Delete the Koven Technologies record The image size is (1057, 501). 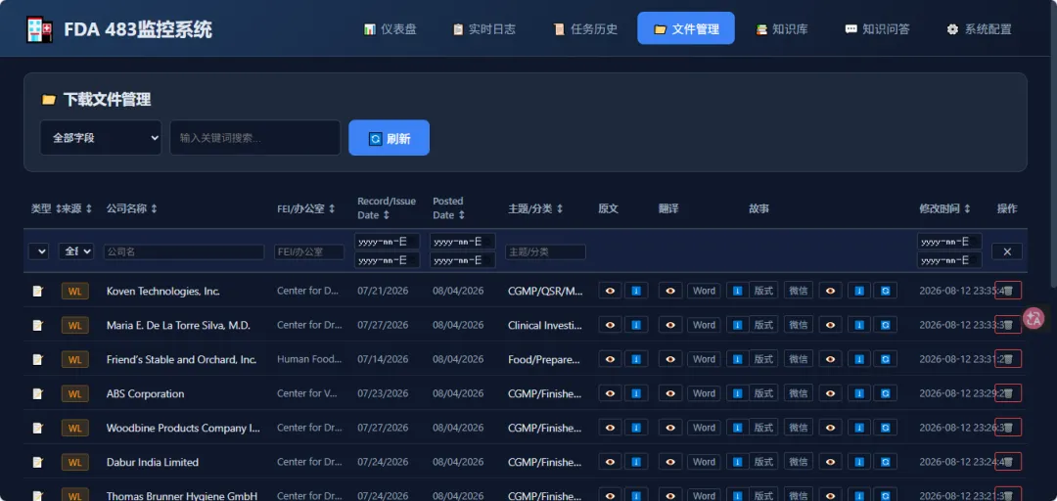tap(1008, 291)
